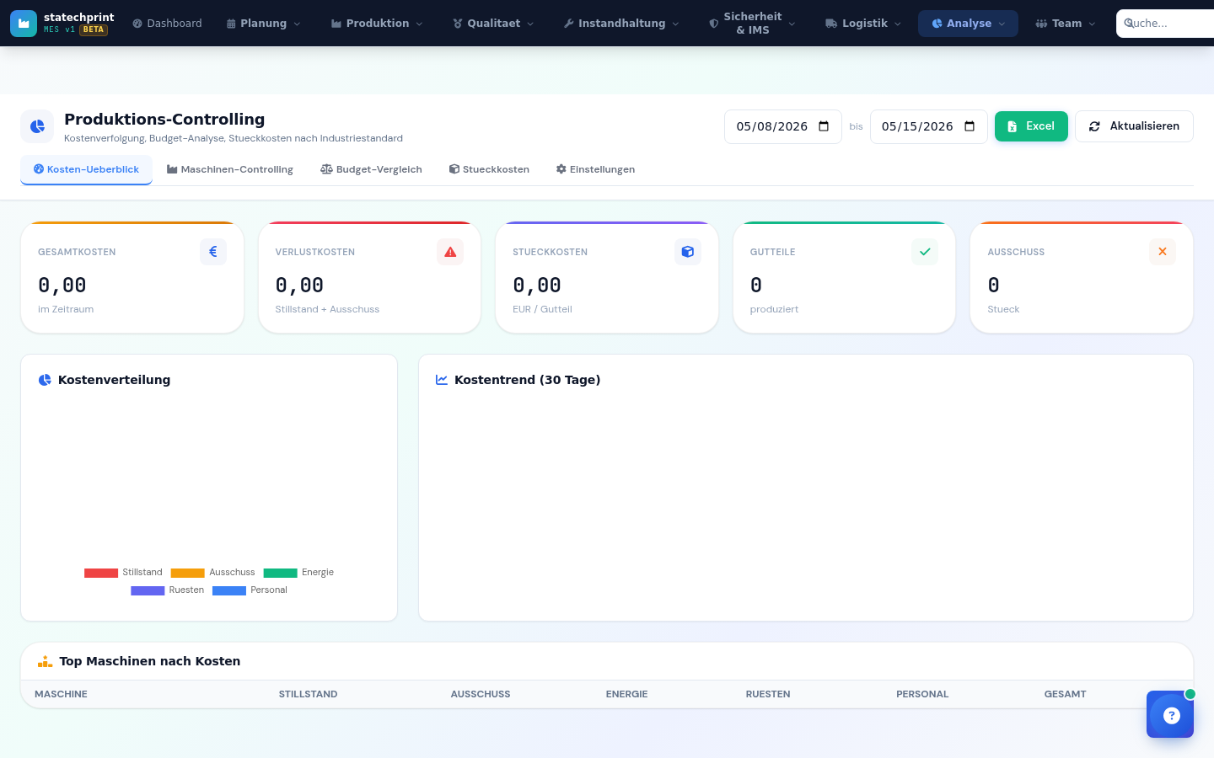Viewport: 1214px width, 758px height.
Task: Expand the Produktion dropdown menu
Action: [377, 24]
